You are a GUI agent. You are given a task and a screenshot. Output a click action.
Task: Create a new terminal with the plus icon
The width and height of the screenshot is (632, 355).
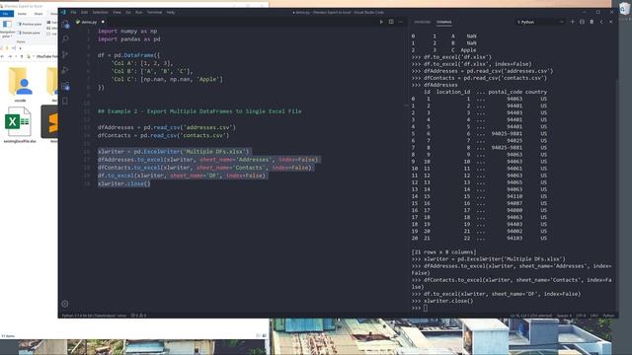click(x=573, y=22)
